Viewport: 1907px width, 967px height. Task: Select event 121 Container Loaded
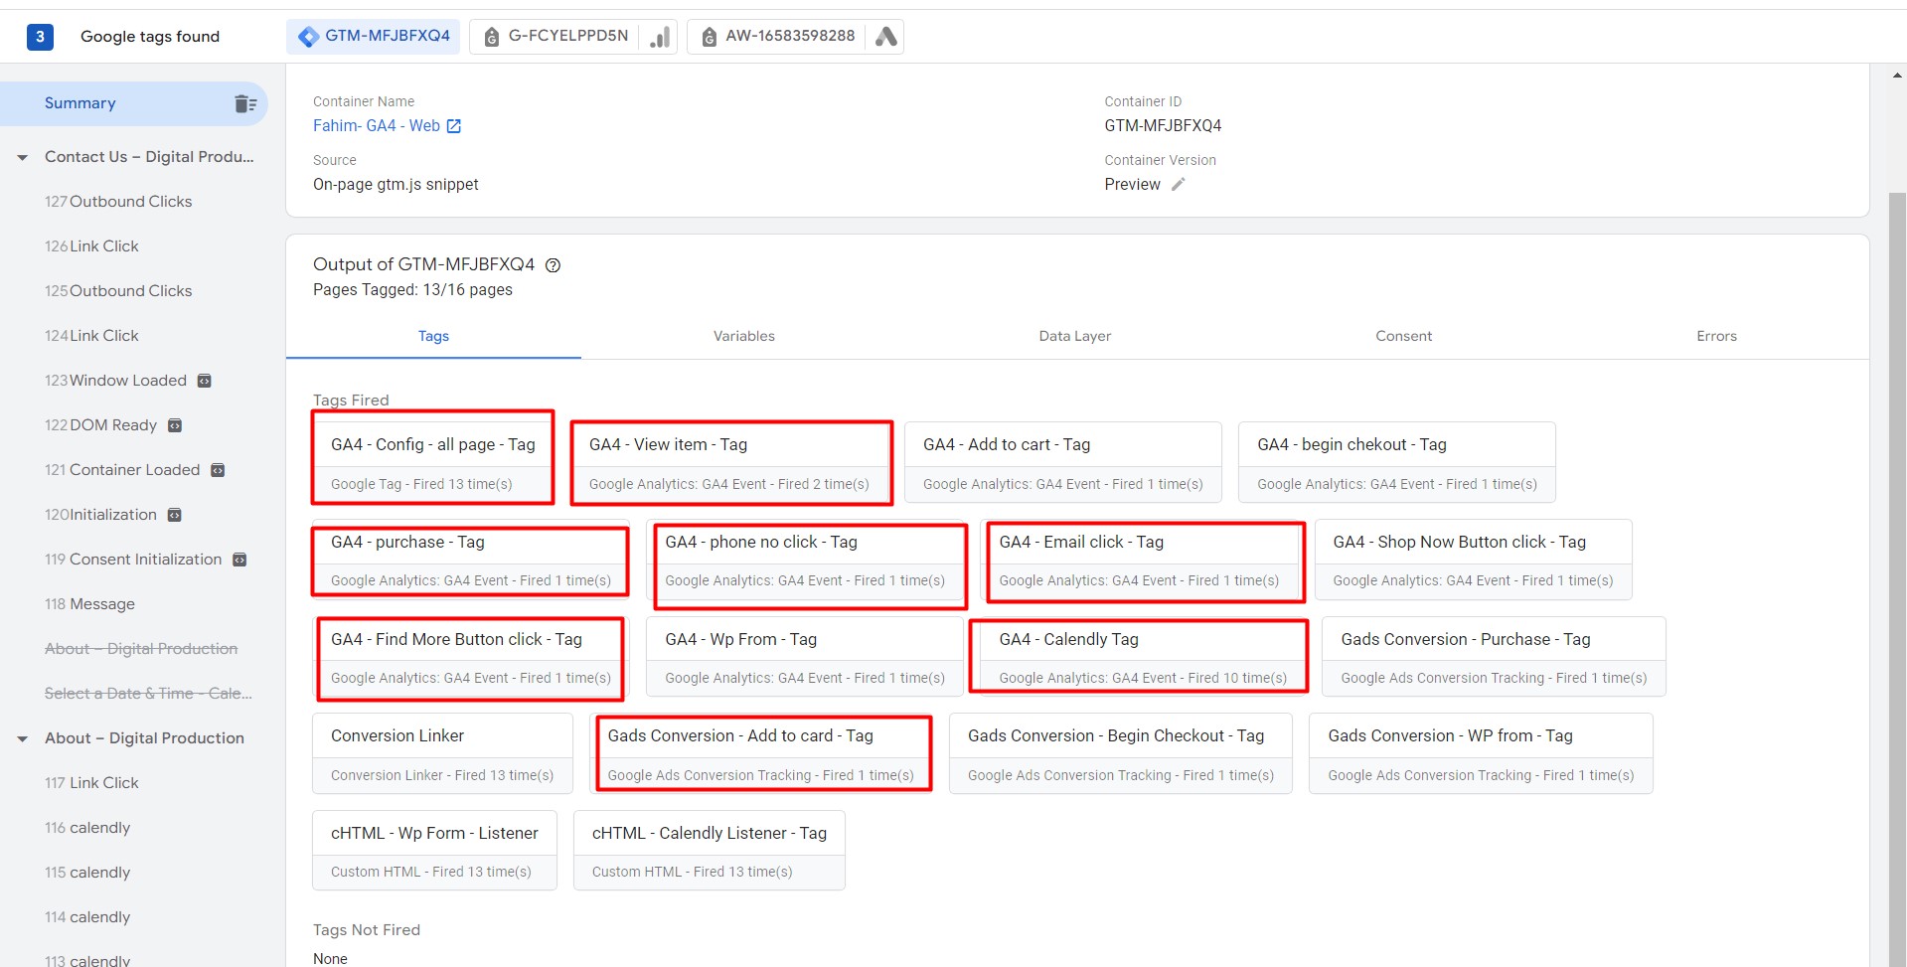pyautogui.click(x=122, y=470)
